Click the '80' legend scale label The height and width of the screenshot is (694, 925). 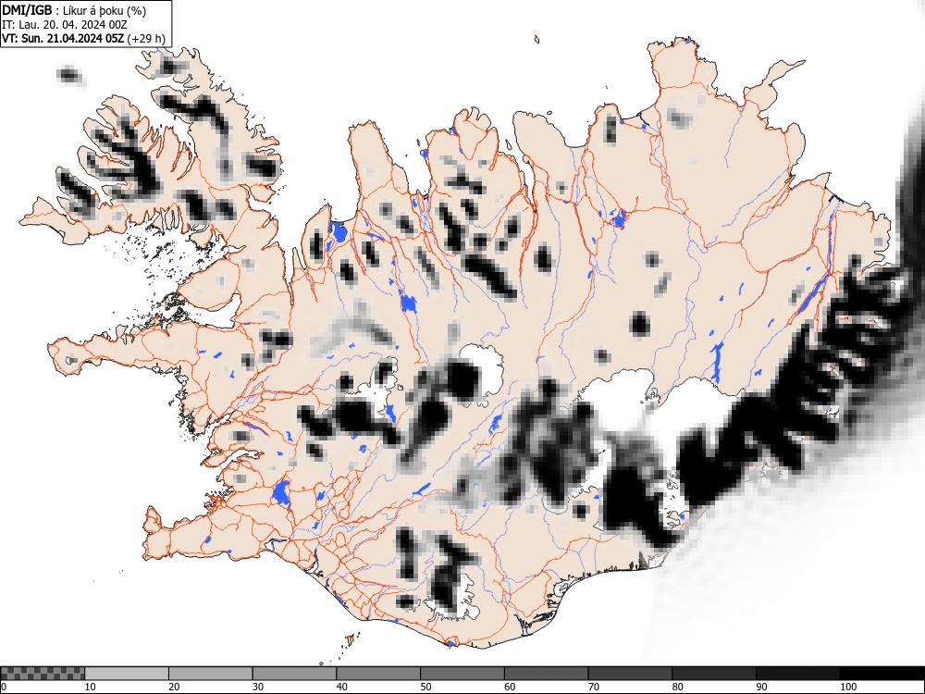pos(677,687)
